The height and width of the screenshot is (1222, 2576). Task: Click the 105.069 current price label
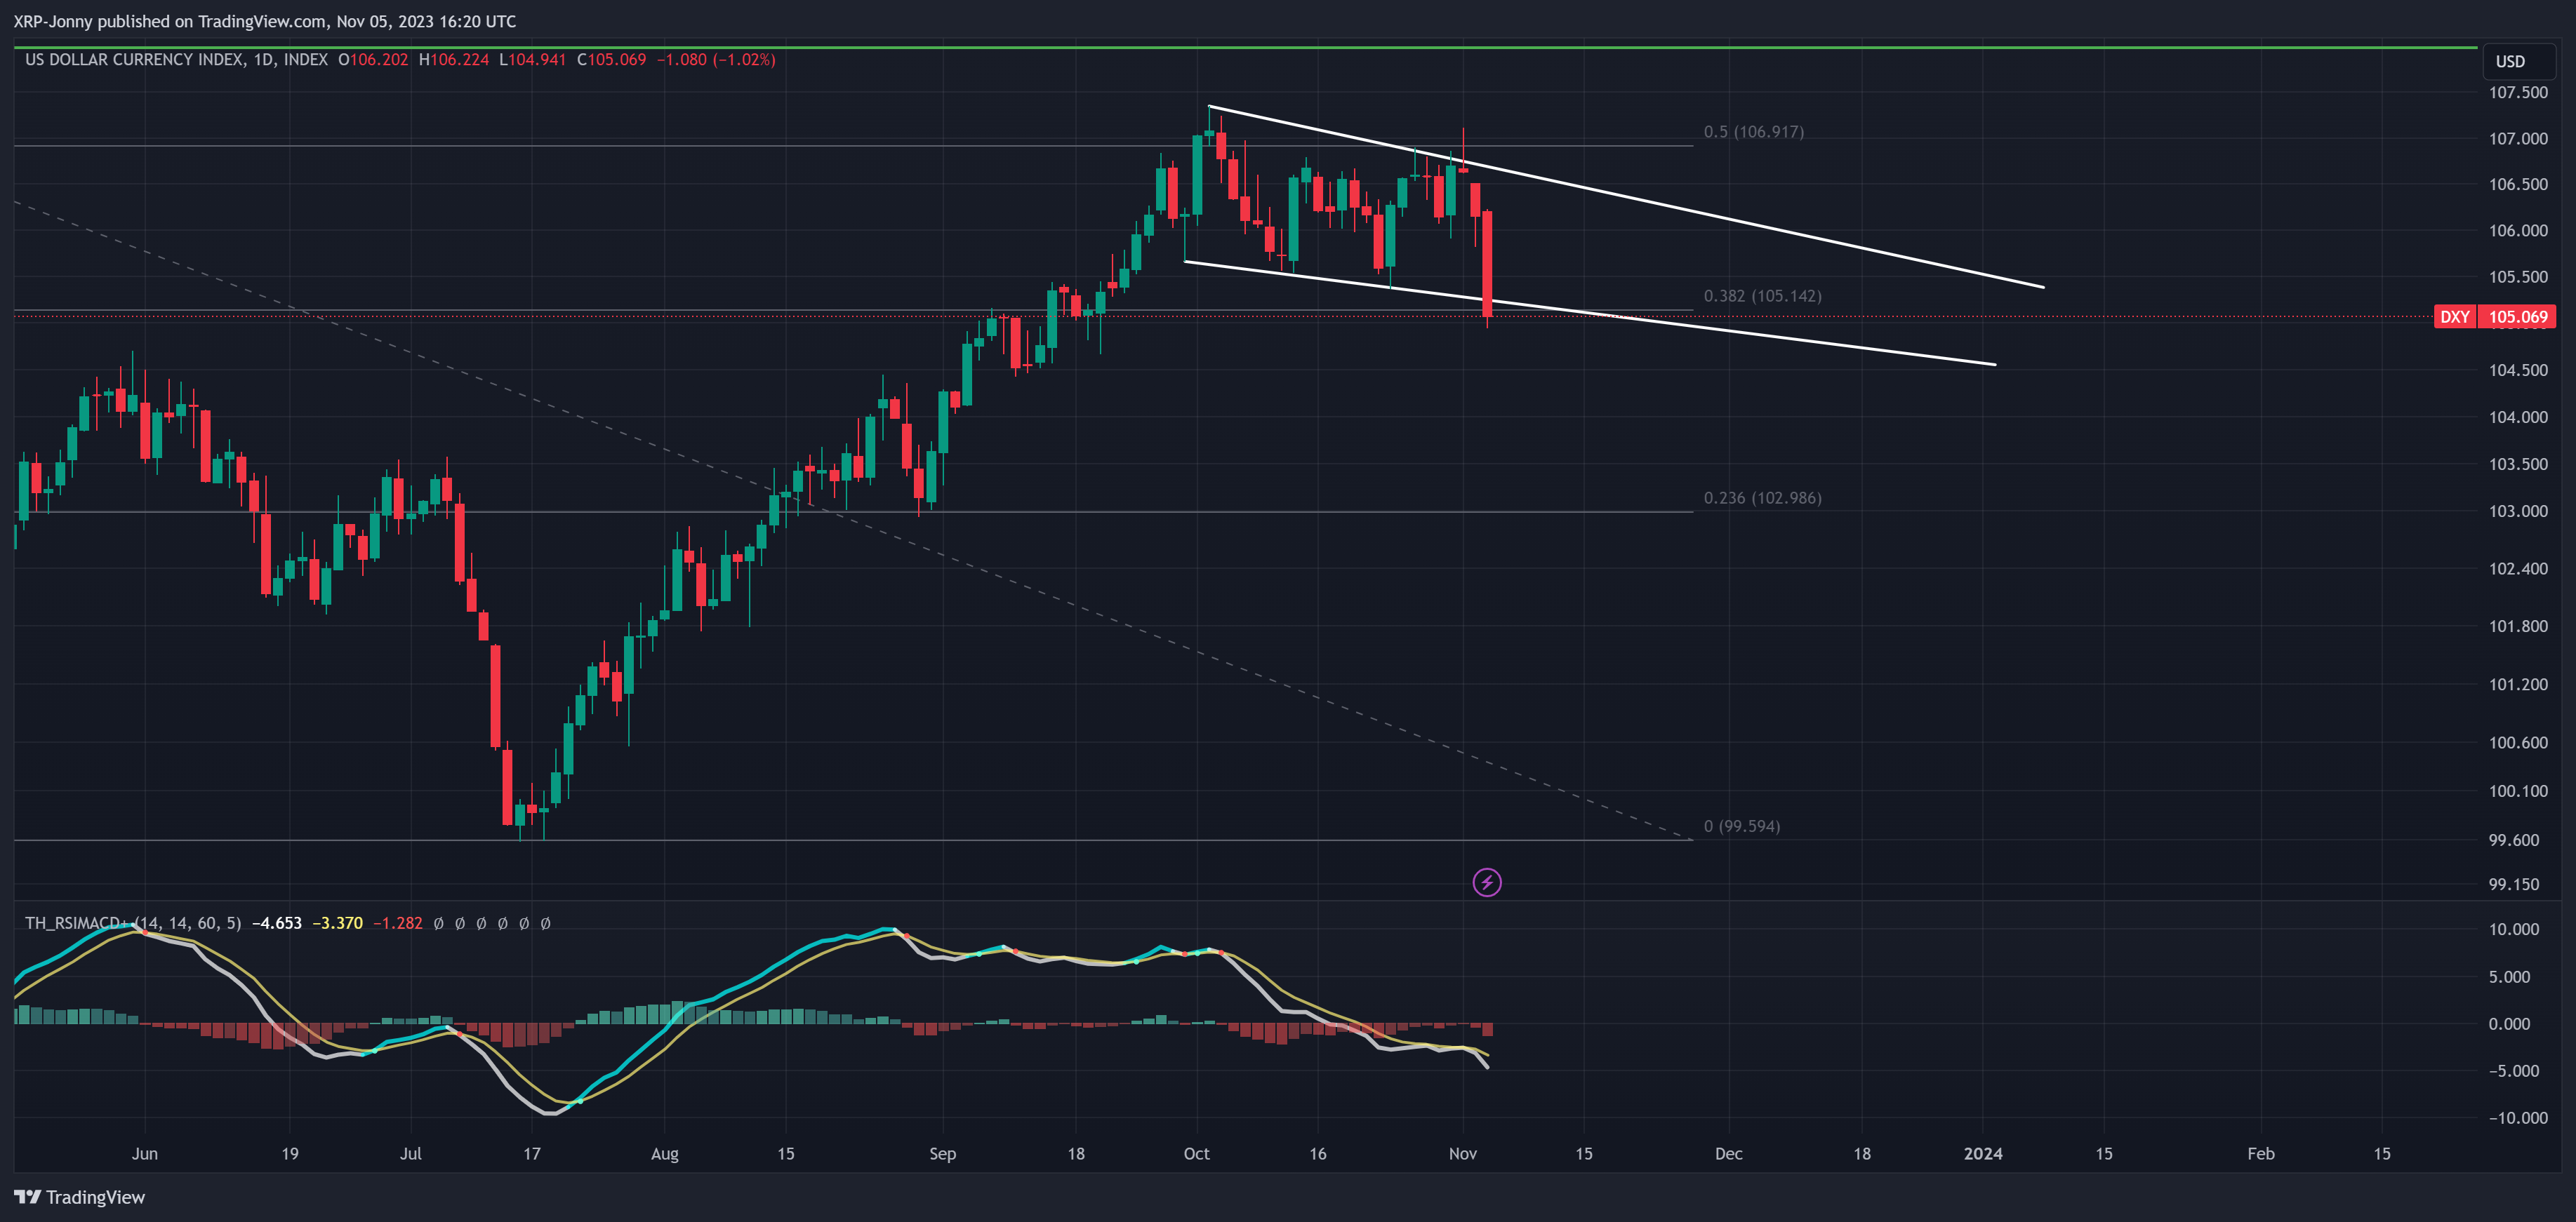pos(2518,317)
